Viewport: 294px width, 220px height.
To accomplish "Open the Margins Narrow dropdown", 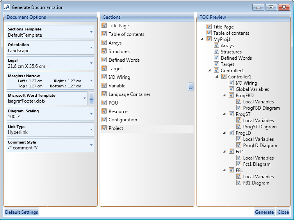I will tap(50, 81).
